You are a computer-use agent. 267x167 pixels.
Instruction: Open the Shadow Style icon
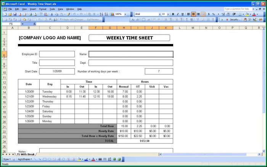(x=114, y=159)
